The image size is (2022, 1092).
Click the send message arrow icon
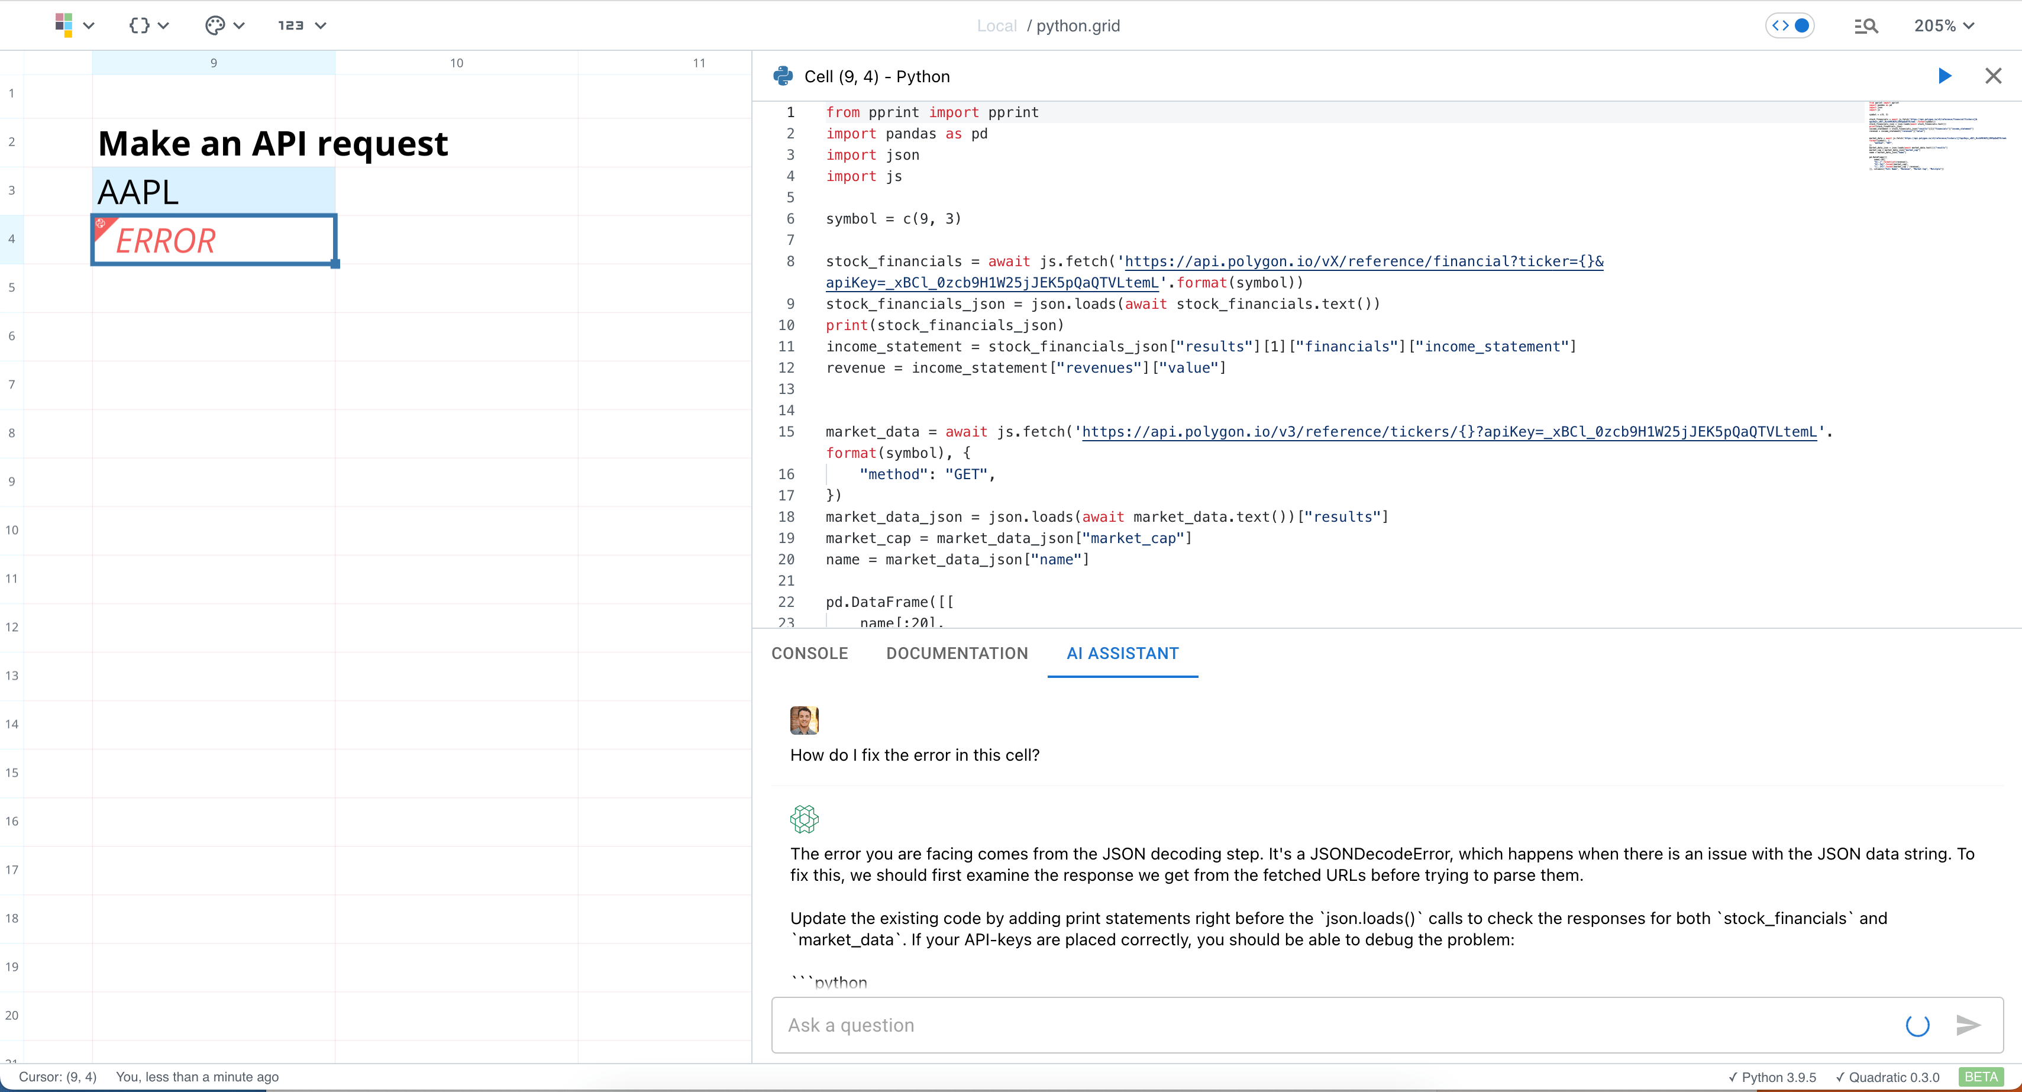coord(1968,1025)
